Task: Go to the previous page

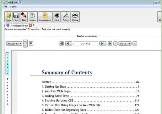Action: pos(69,44)
